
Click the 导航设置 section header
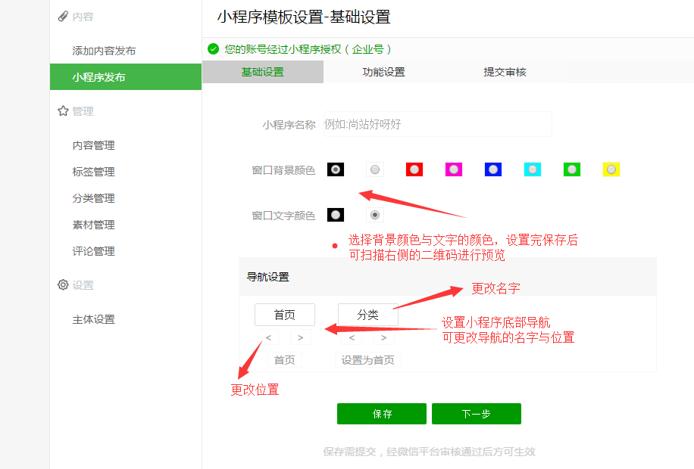click(267, 277)
